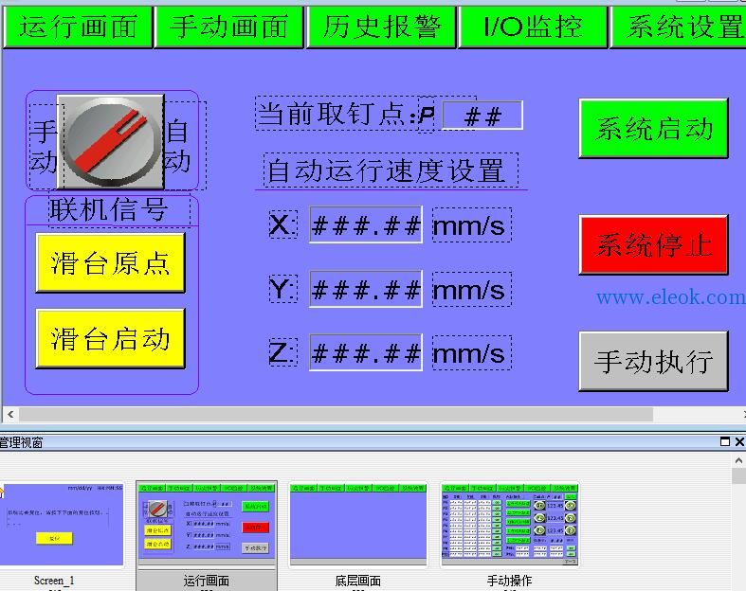Select the current nail point ## field
The width and height of the screenshot is (746, 591).
(x=482, y=116)
